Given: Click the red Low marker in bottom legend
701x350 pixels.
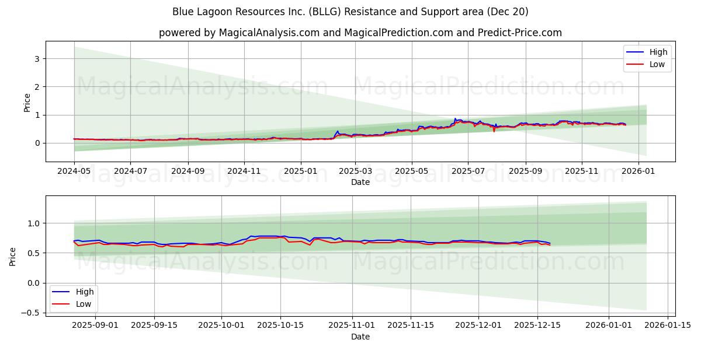Looking at the screenshot, I should click(x=62, y=303).
